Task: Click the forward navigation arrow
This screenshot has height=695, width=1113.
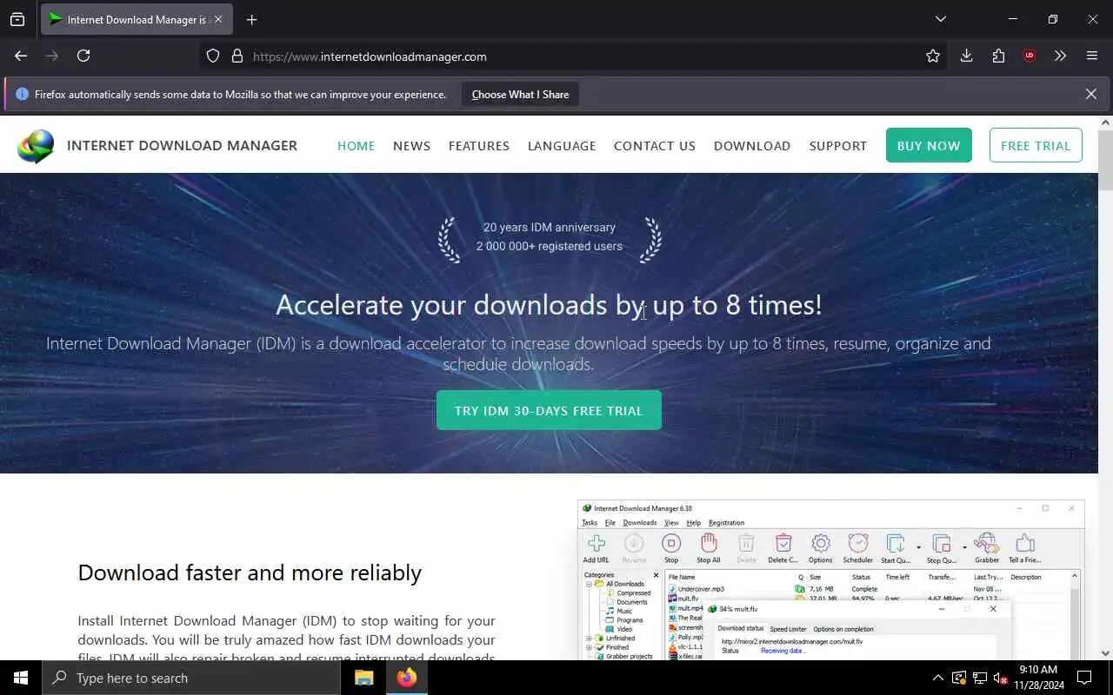Action: pos(52,56)
